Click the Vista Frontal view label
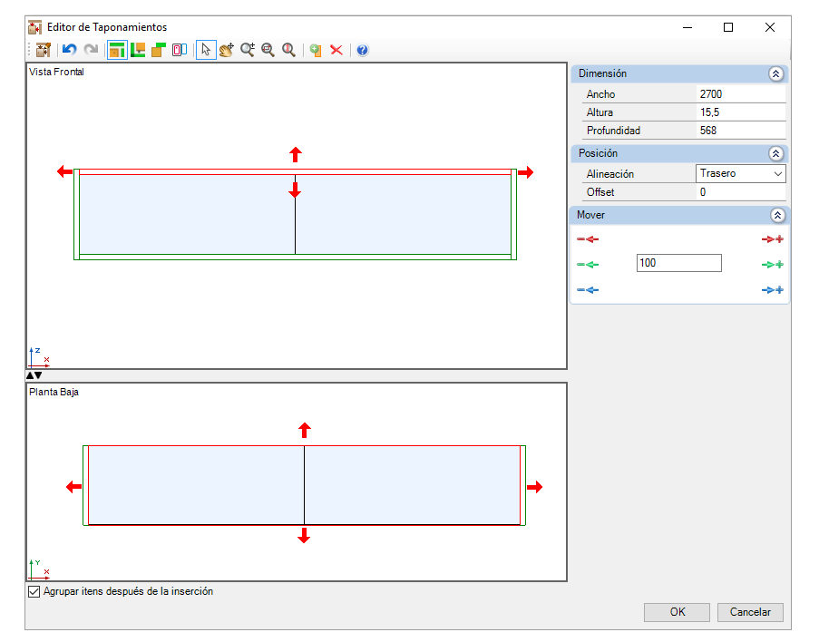This screenshot has width=819, height=642. click(56, 72)
